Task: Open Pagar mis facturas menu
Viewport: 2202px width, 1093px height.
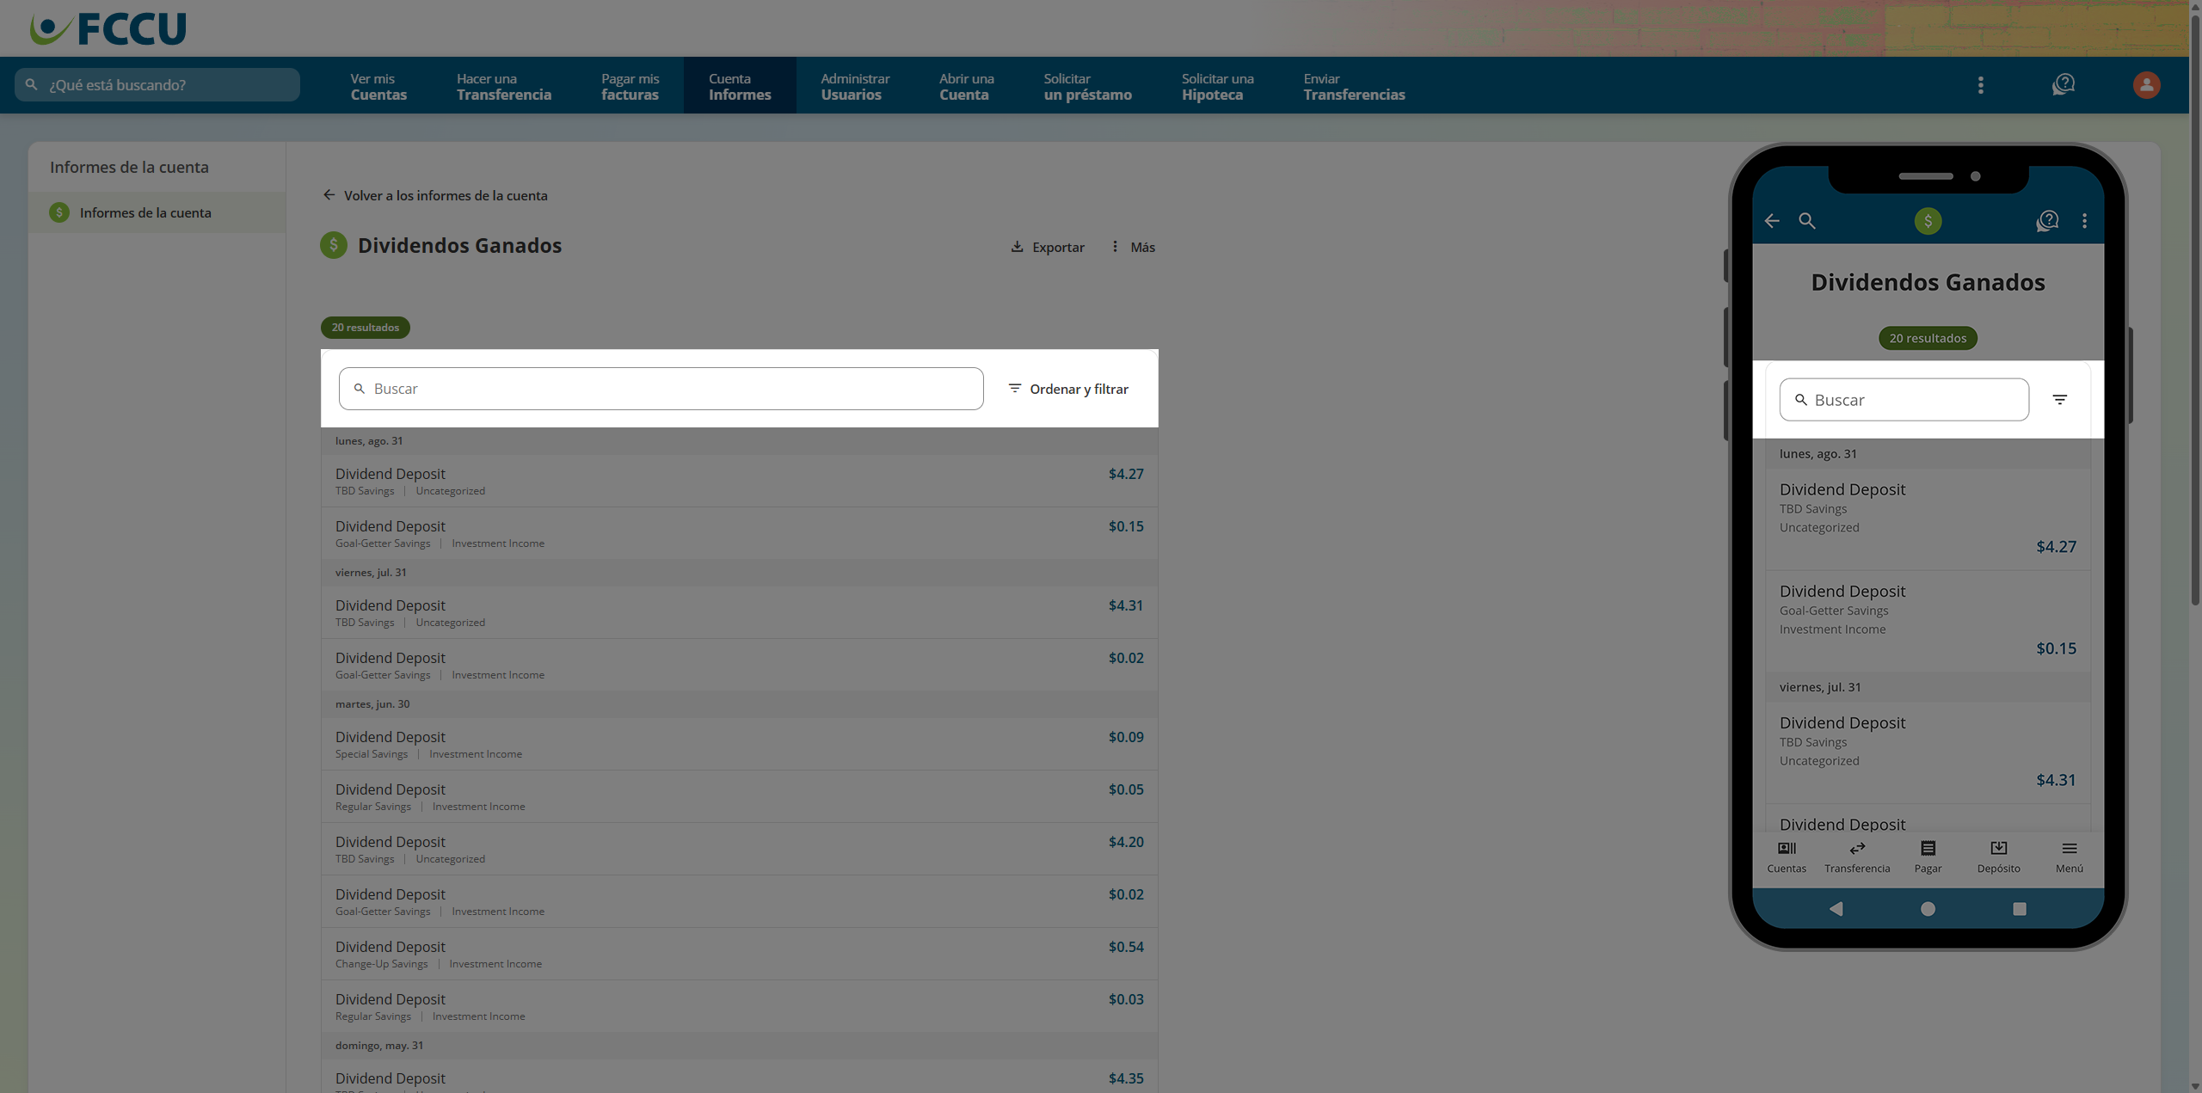Action: [630, 86]
